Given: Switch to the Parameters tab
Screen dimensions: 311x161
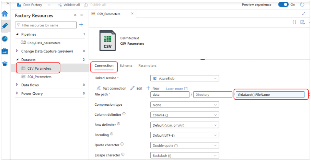Looking at the screenshot, I should tap(147, 66).
